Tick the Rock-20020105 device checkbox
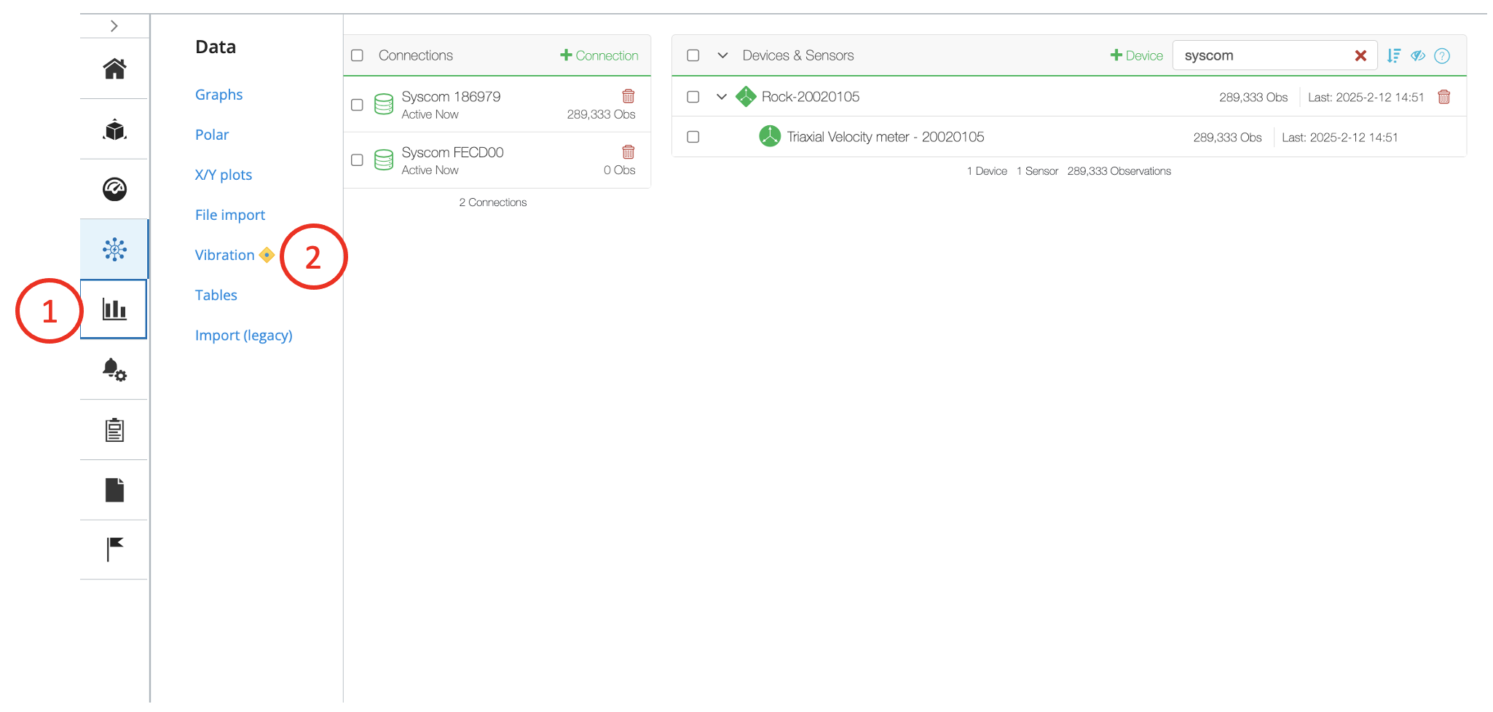Viewport: 1493px width, 712px height. [x=693, y=97]
